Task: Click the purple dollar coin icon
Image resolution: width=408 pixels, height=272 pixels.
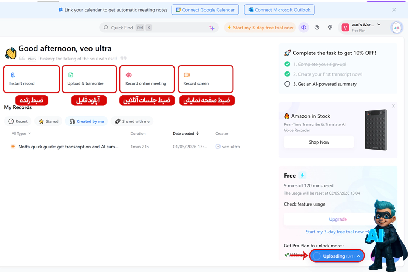Action: pyautogui.click(x=303, y=28)
